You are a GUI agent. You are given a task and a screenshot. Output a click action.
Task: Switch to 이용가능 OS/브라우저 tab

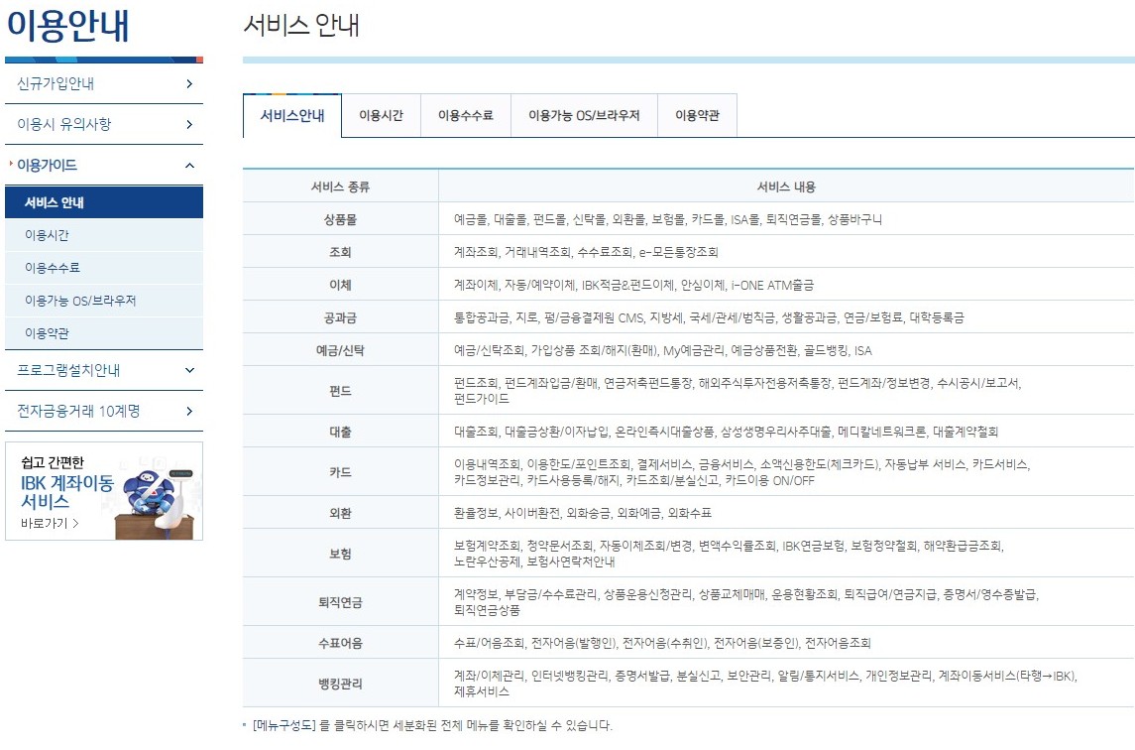click(584, 115)
